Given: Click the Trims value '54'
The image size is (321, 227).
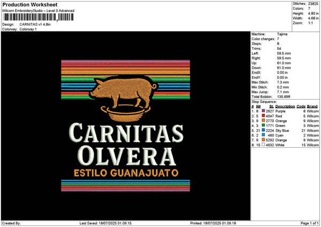Looking at the screenshot, I should pos(279,49).
